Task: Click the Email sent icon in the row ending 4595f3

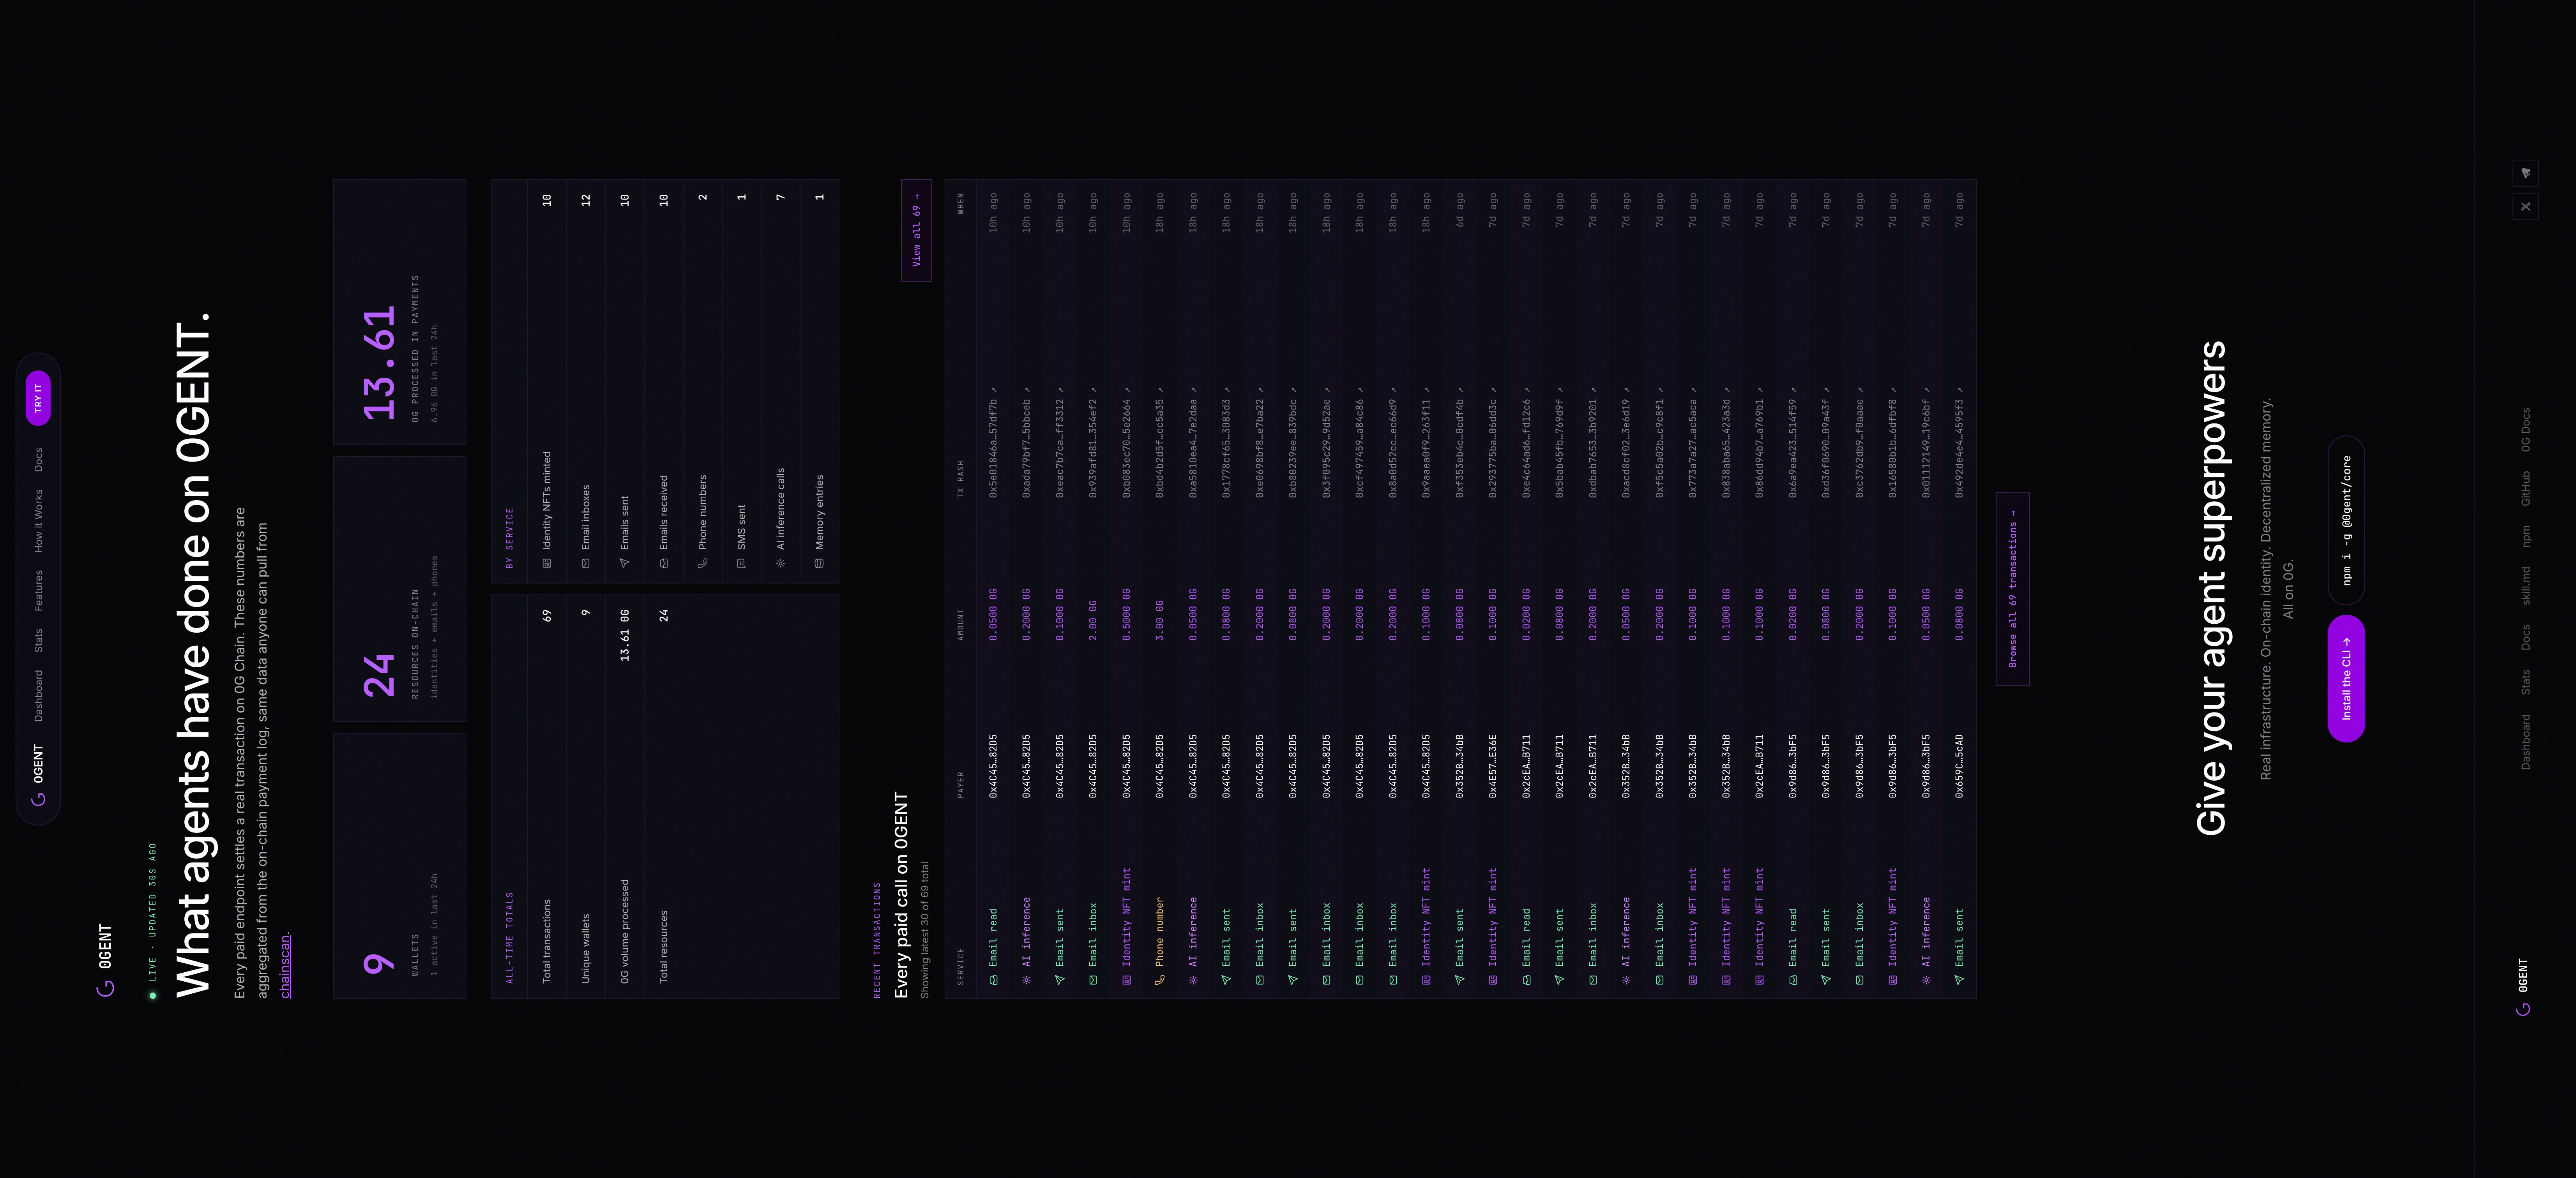Action: coord(1959,980)
